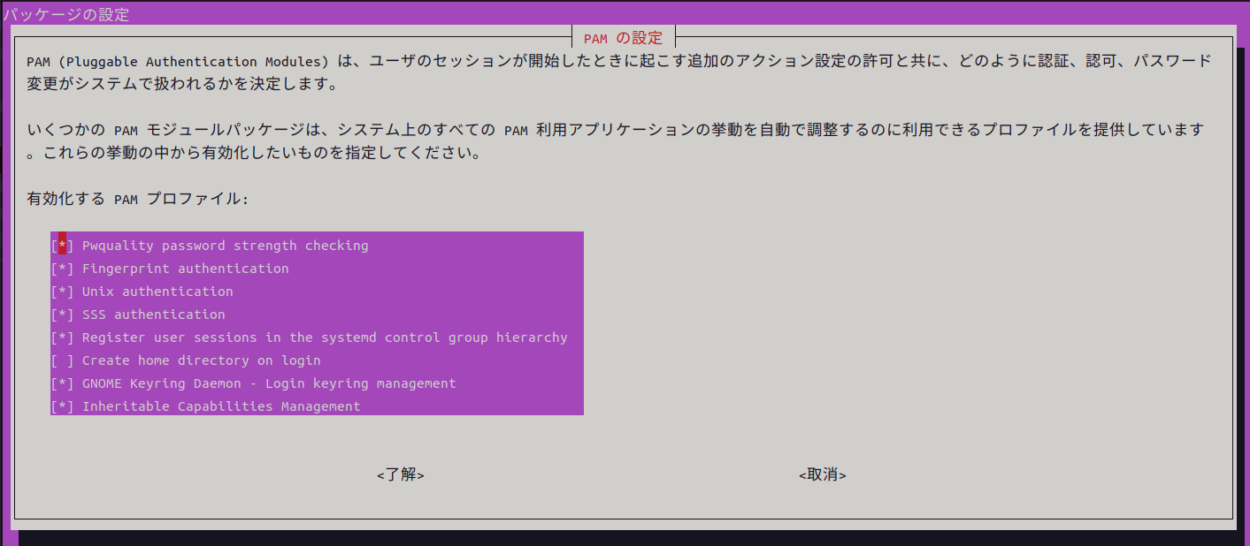Click the 'SSS authentication' profile name
The width and height of the screenshot is (1250, 546).
[153, 315]
